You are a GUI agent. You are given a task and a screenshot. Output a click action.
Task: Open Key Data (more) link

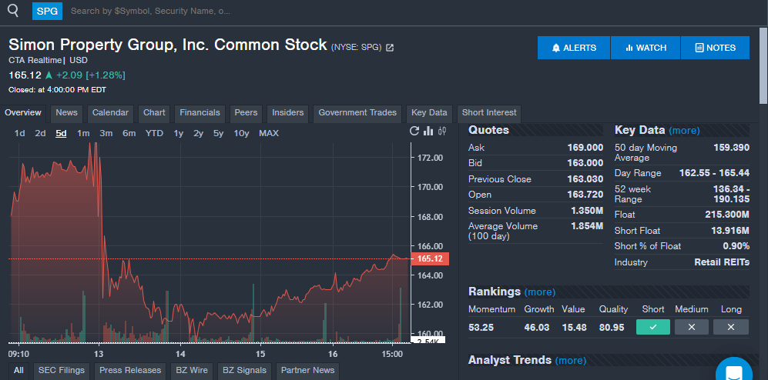click(x=684, y=131)
